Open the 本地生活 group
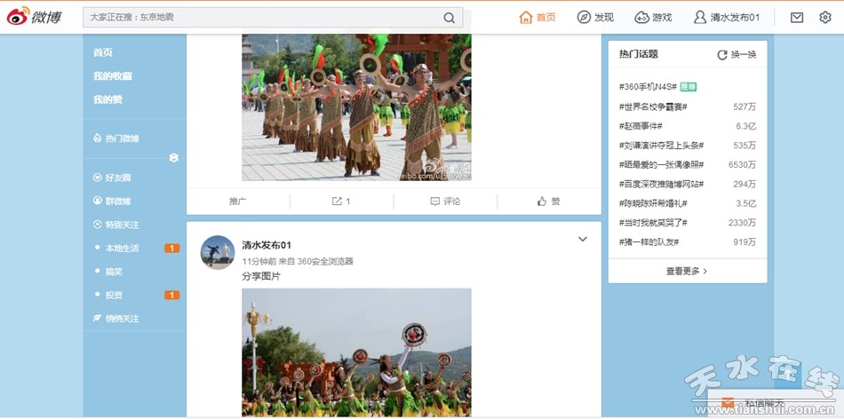Screen dimensions: 844x419 (x=123, y=249)
